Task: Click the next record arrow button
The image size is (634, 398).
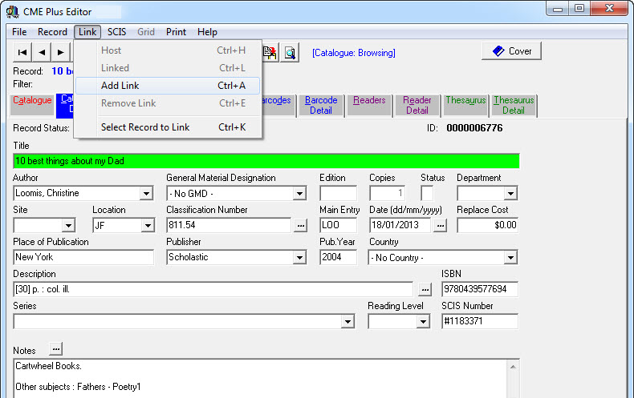Action: [61, 53]
